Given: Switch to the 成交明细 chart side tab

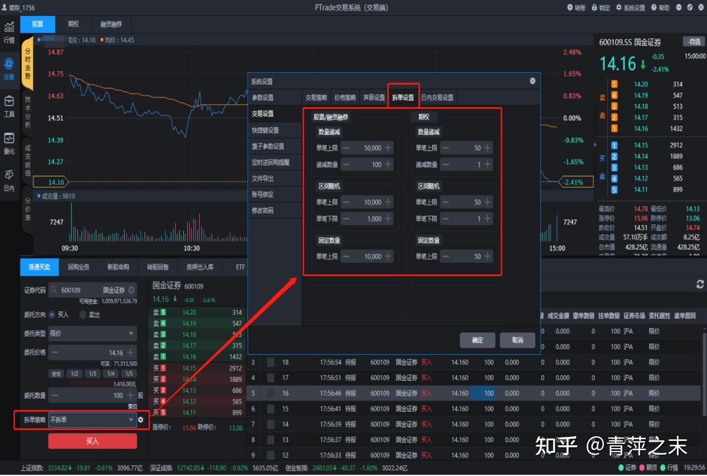Looking at the screenshot, I should [28, 162].
